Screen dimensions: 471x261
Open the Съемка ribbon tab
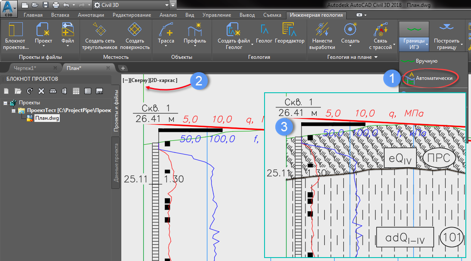[272, 15]
